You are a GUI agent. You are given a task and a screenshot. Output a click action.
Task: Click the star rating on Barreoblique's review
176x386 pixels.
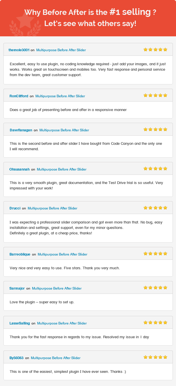coord(155,254)
